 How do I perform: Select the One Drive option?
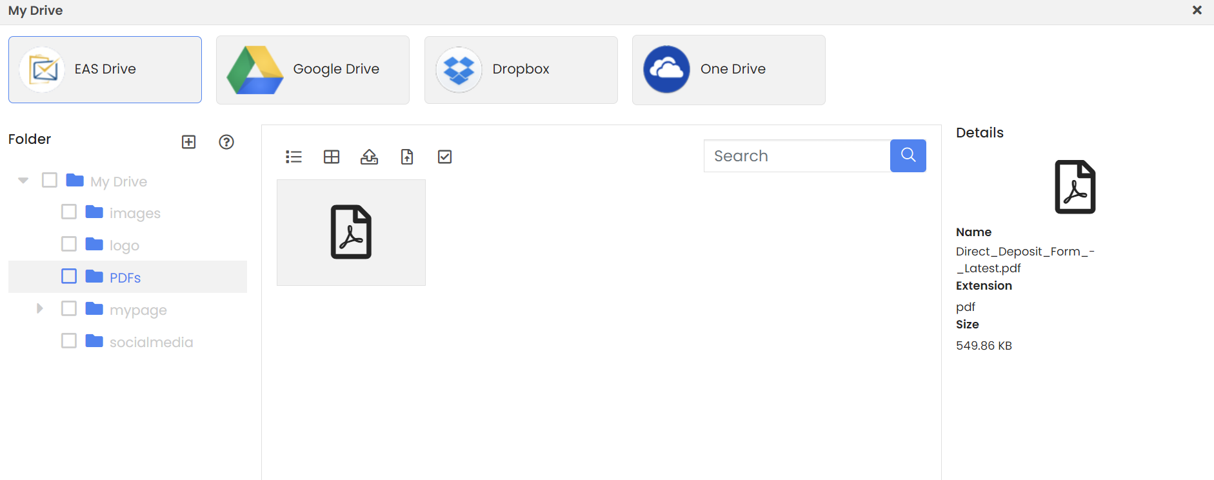click(x=728, y=70)
